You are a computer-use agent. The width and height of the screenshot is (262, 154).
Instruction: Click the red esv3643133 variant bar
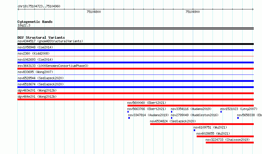tap(135, 69)
